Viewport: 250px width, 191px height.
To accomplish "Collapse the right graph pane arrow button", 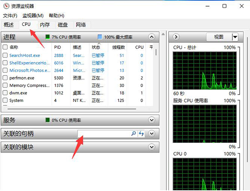I will [176, 37].
